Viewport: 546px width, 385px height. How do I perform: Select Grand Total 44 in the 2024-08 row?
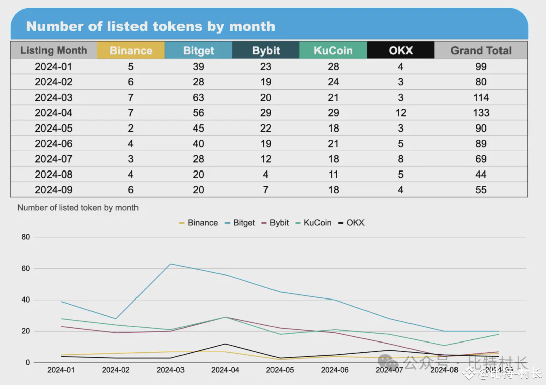[481, 174]
